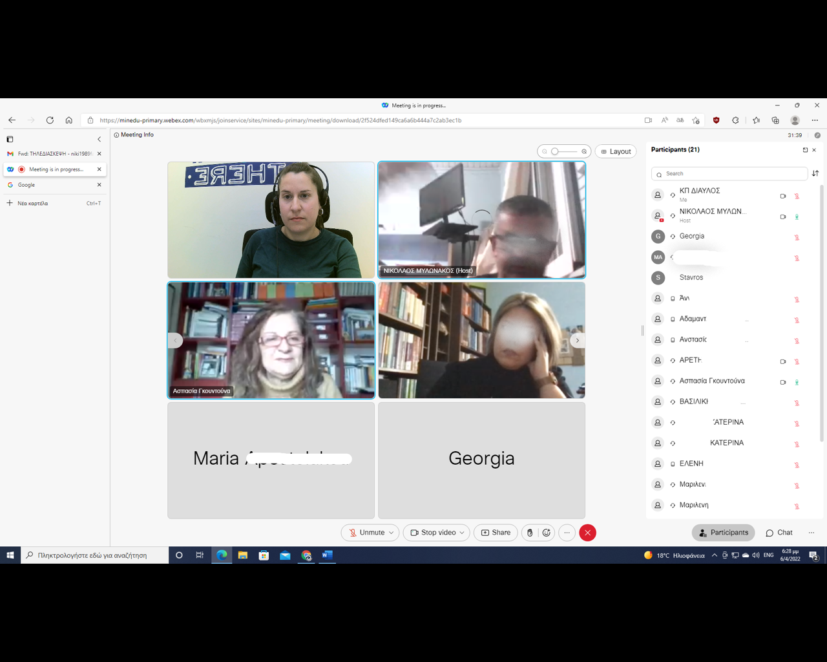Screen dimensions: 827x662
Task: Open the Layout dropdown
Action: 616,151
